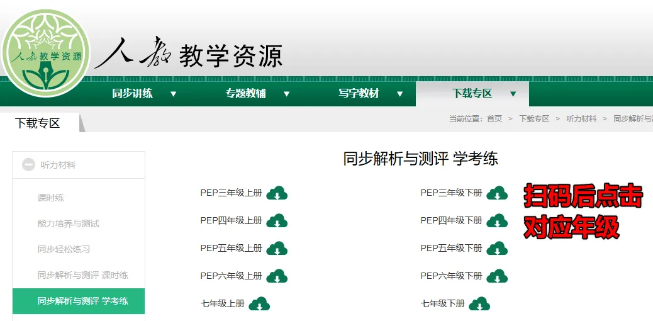
Task: Select the 下载专区 section tab
Action: pos(38,123)
